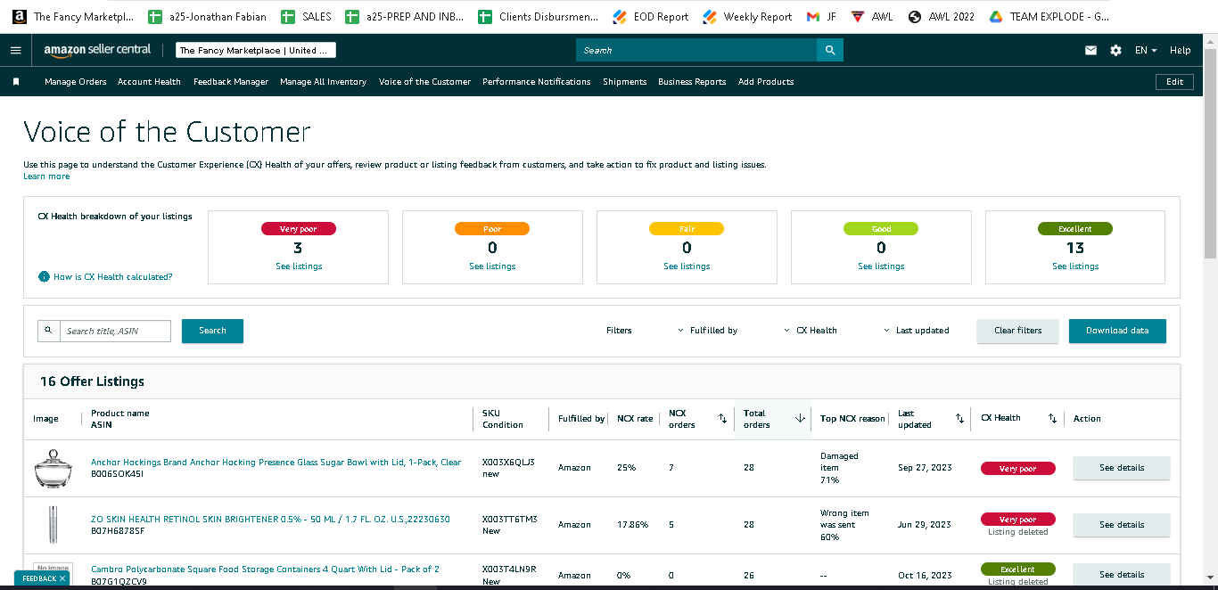Open Amazon bookmark The Fancy Marketpl...
Screen dimensions: 1218x590
point(73,16)
